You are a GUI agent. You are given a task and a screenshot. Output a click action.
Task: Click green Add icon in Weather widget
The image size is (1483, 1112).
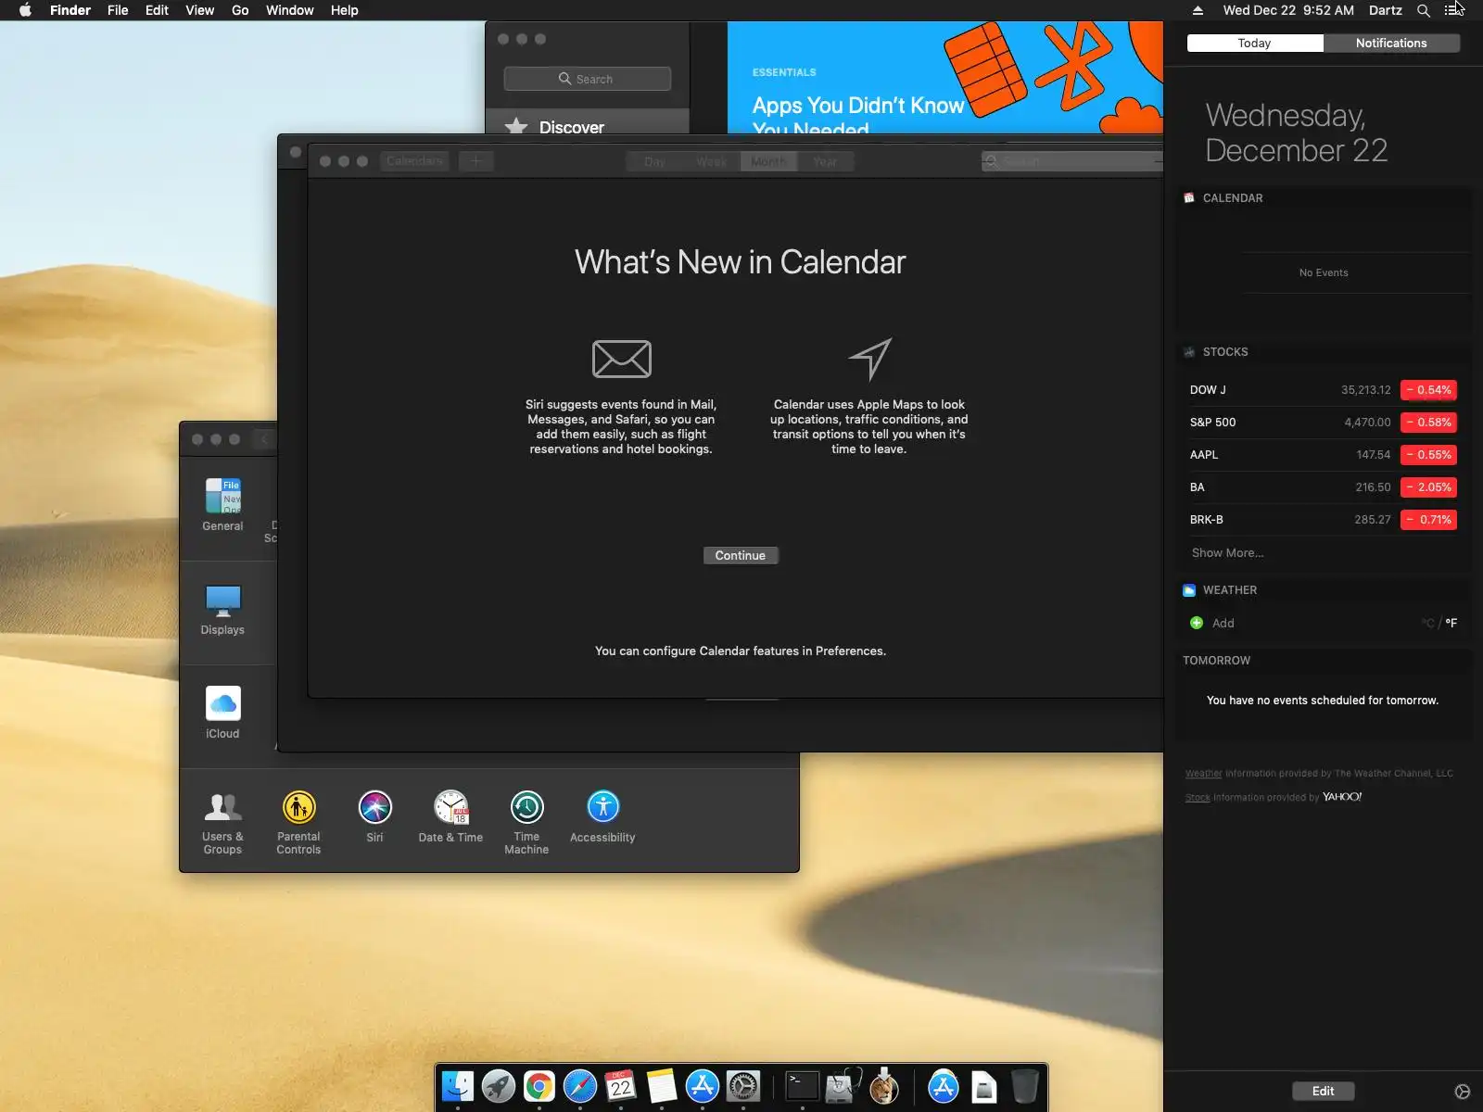click(1197, 623)
